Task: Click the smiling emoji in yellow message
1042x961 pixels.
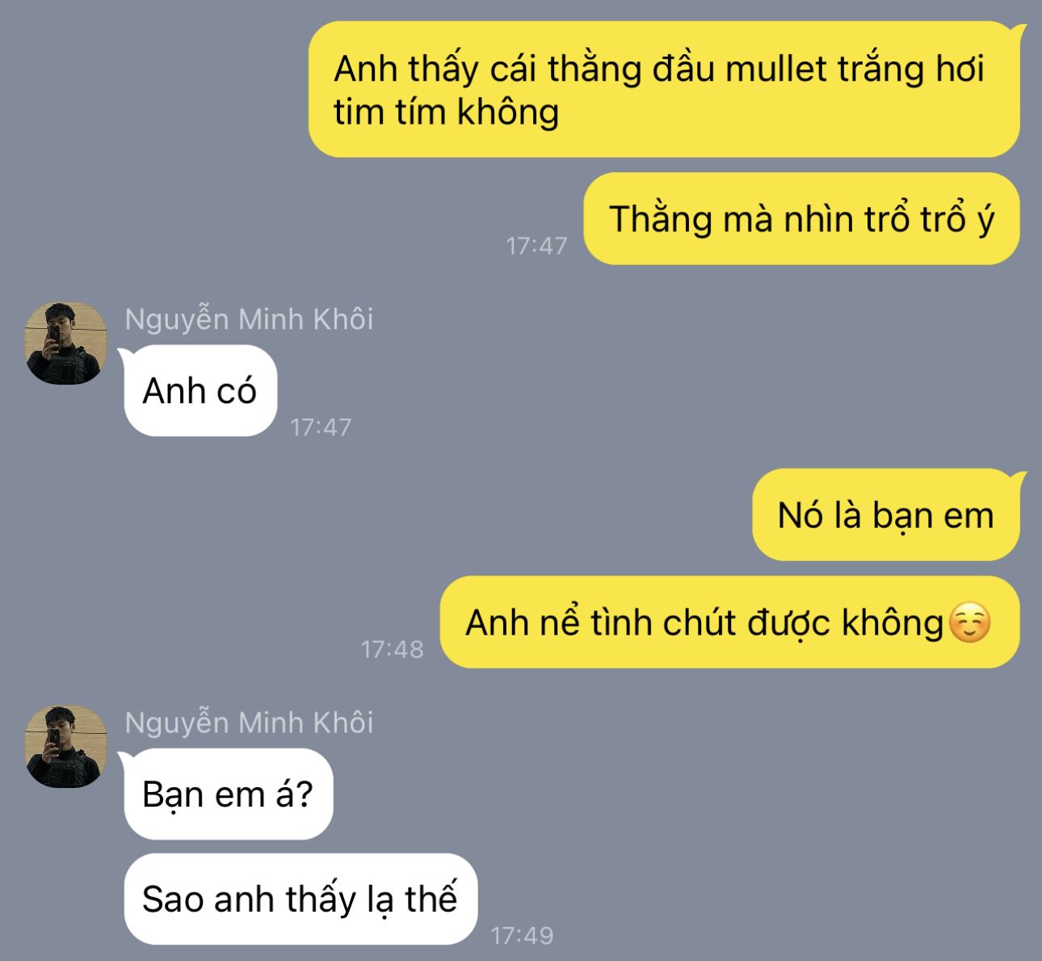Action: tap(969, 623)
